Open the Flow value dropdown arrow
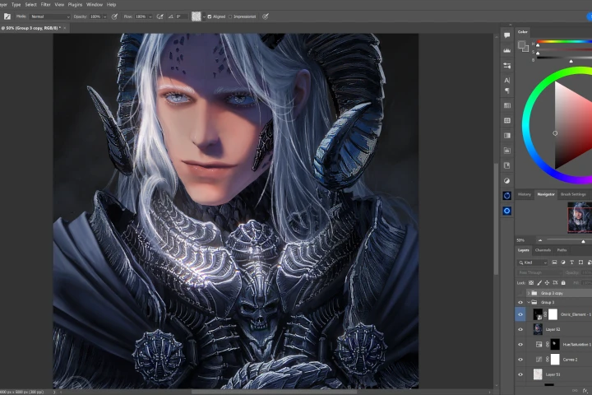This screenshot has width=592, height=395. click(150, 16)
